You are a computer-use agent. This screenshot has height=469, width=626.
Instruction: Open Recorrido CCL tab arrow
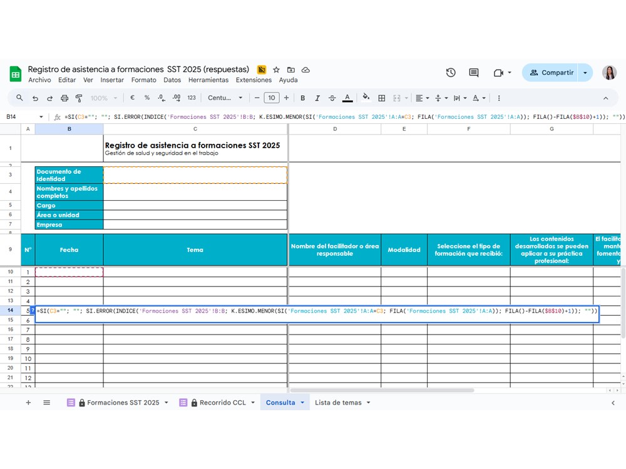click(253, 402)
